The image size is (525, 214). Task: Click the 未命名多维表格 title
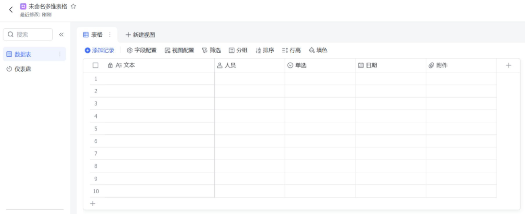(48, 6)
